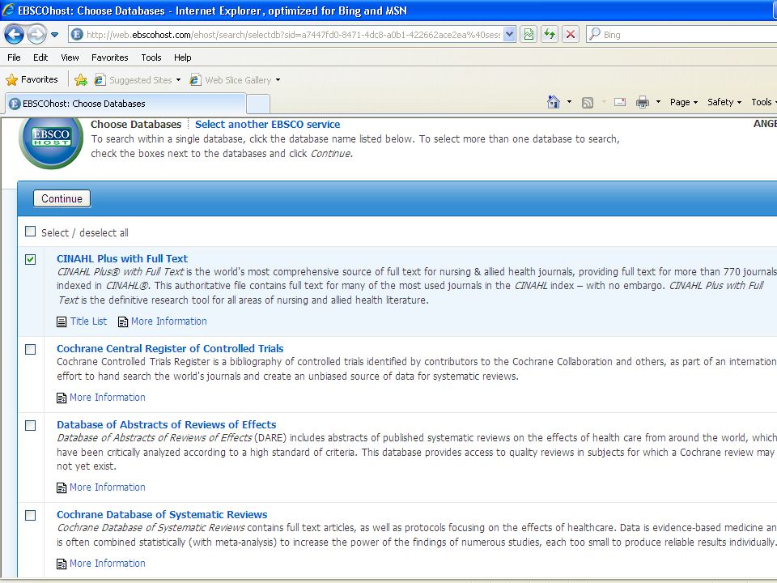
Task: Open Database of Abstracts of Reviews of Effects
Action: point(167,425)
